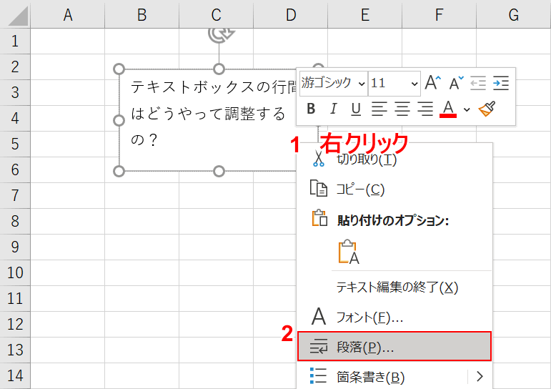Select コピー(C) in the context menu
551x389 pixels.
click(360, 189)
